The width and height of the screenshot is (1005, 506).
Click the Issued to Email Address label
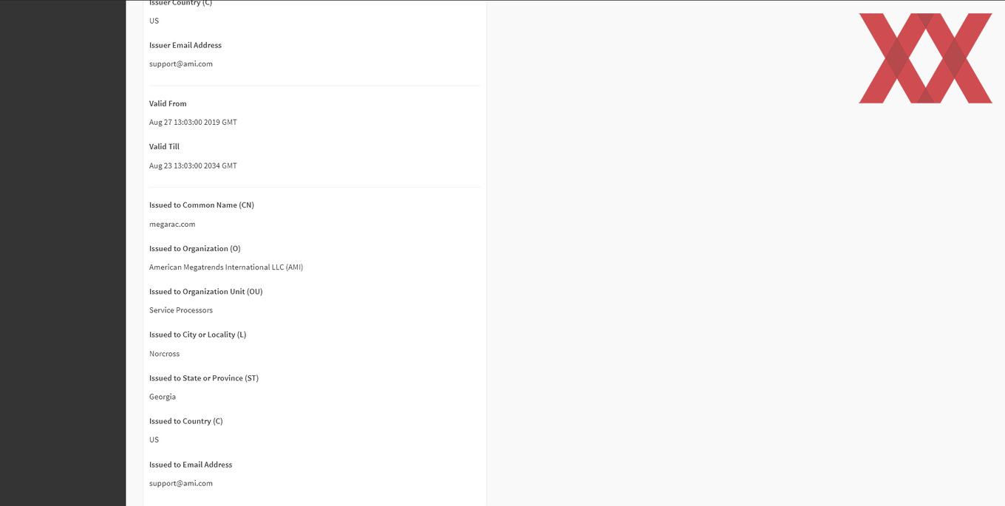[191, 465]
